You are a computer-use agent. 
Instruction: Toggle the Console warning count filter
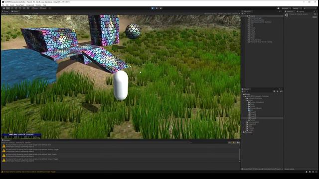pyautogui.click(x=234, y=143)
